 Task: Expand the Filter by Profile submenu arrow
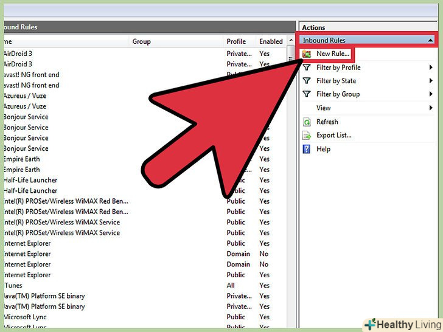[x=431, y=67]
